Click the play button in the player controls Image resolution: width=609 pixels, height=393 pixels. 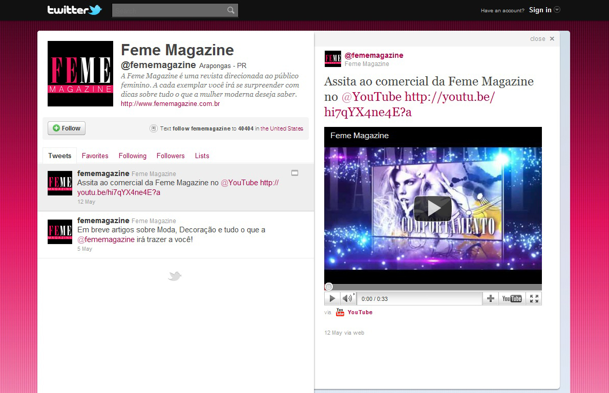coord(332,298)
